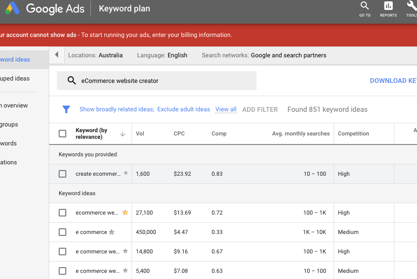Click the $4.47 CPC value
This screenshot has width=417, height=279.
[181, 232]
